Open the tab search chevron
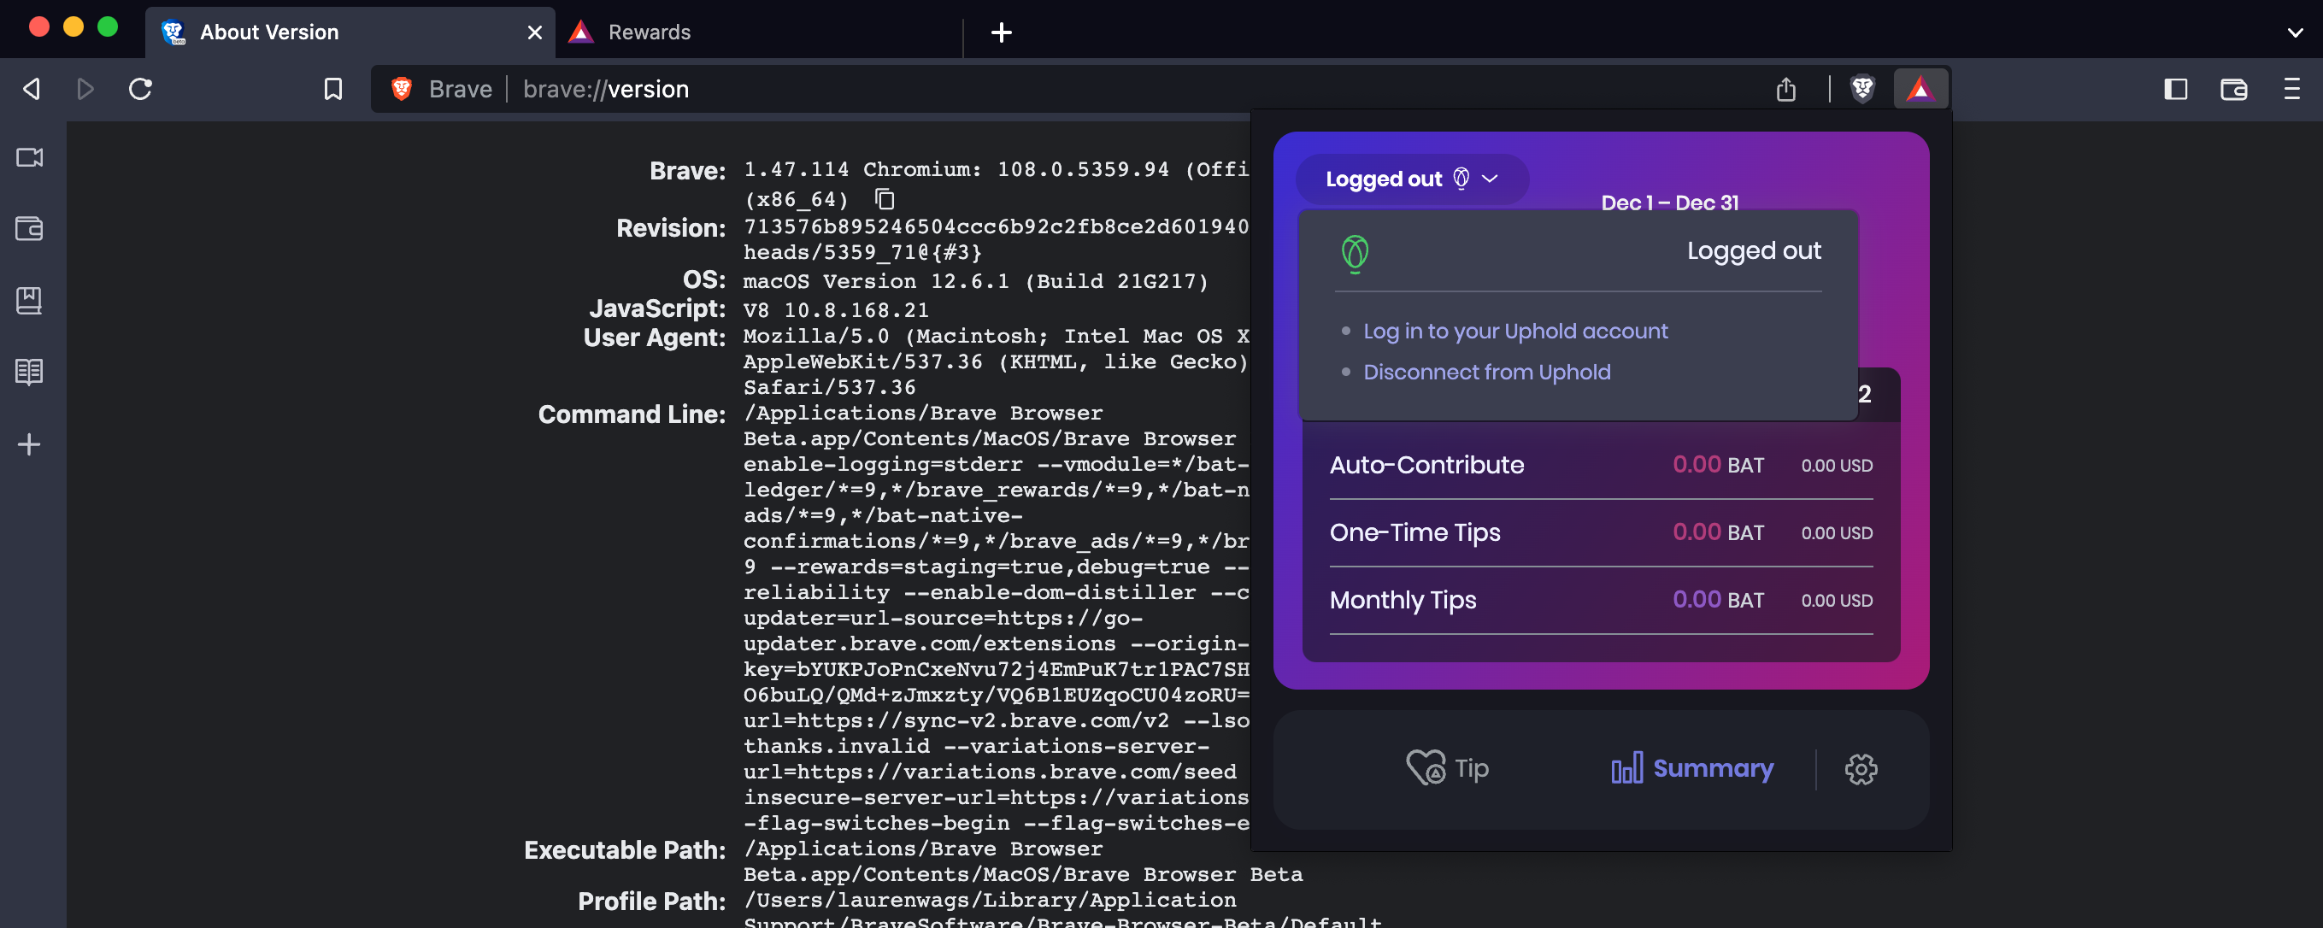Viewport: 2323px width, 928px height. point(2295,32)
